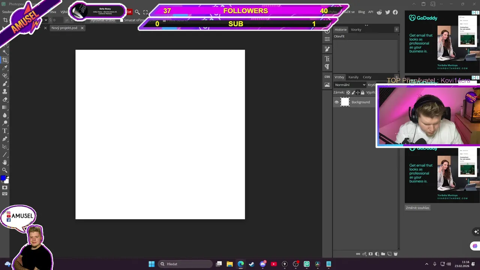Open the Brush settings side panel
Image resolution: width=480 pixels, height=270 pixels.
click(327, 49)
